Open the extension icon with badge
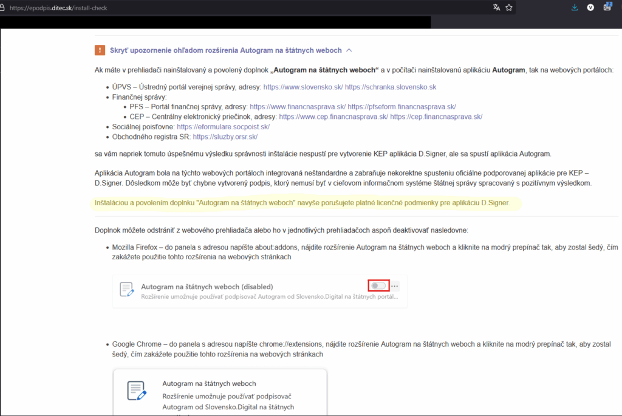This screenshot has width=622, height=416. pyautogui.click(x=607, y=7)
